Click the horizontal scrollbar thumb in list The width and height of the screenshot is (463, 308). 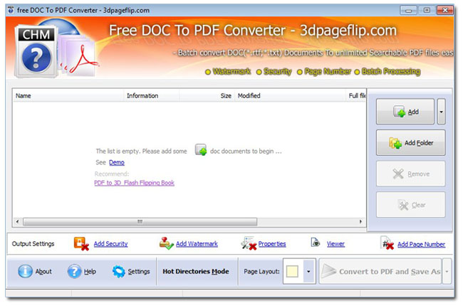pos(140,222)
